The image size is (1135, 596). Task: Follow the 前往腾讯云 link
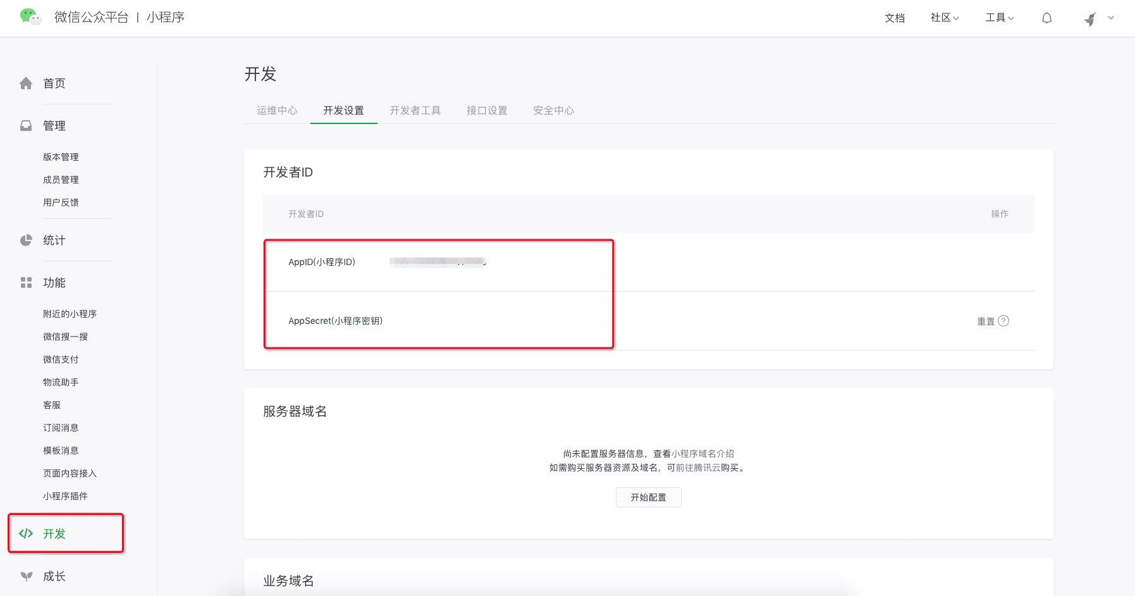click(698, 468)
